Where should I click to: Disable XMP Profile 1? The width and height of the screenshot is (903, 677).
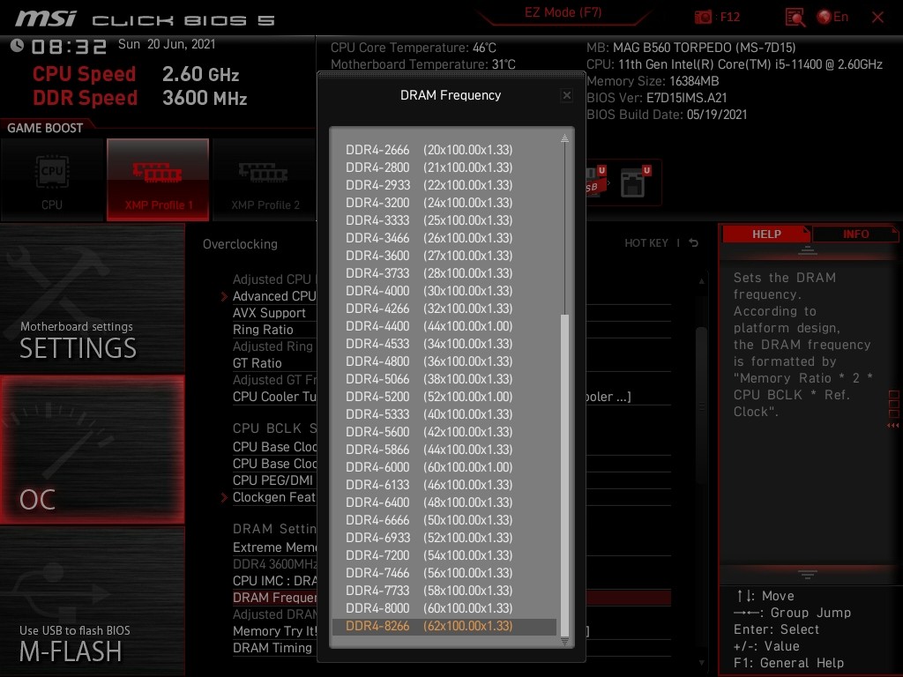(158, 179)
